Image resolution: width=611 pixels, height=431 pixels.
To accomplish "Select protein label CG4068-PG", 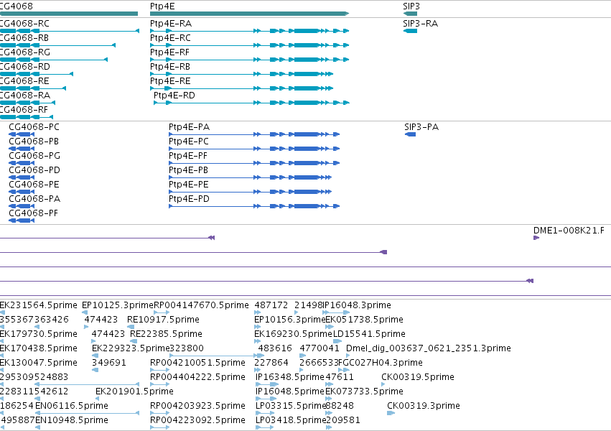I will click(x=34, y=157).
